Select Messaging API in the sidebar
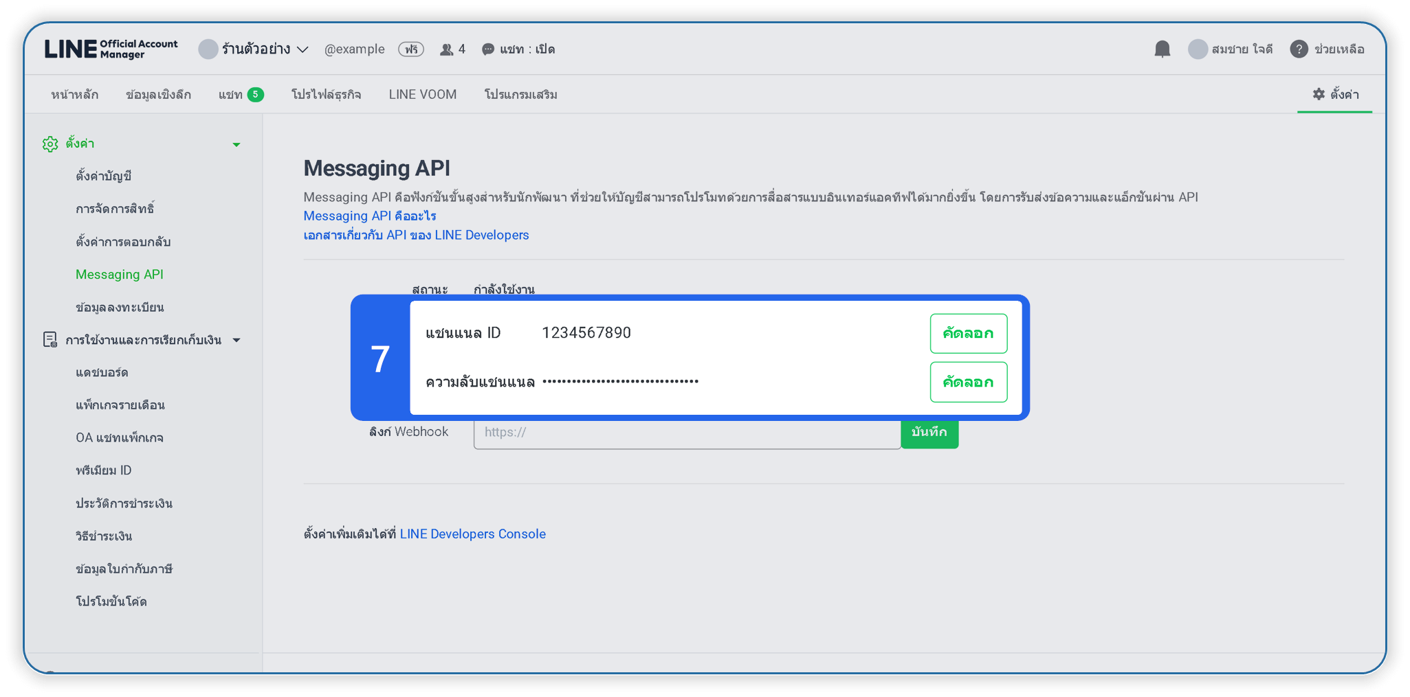1410x697 pixels. (x=120, y=275)
